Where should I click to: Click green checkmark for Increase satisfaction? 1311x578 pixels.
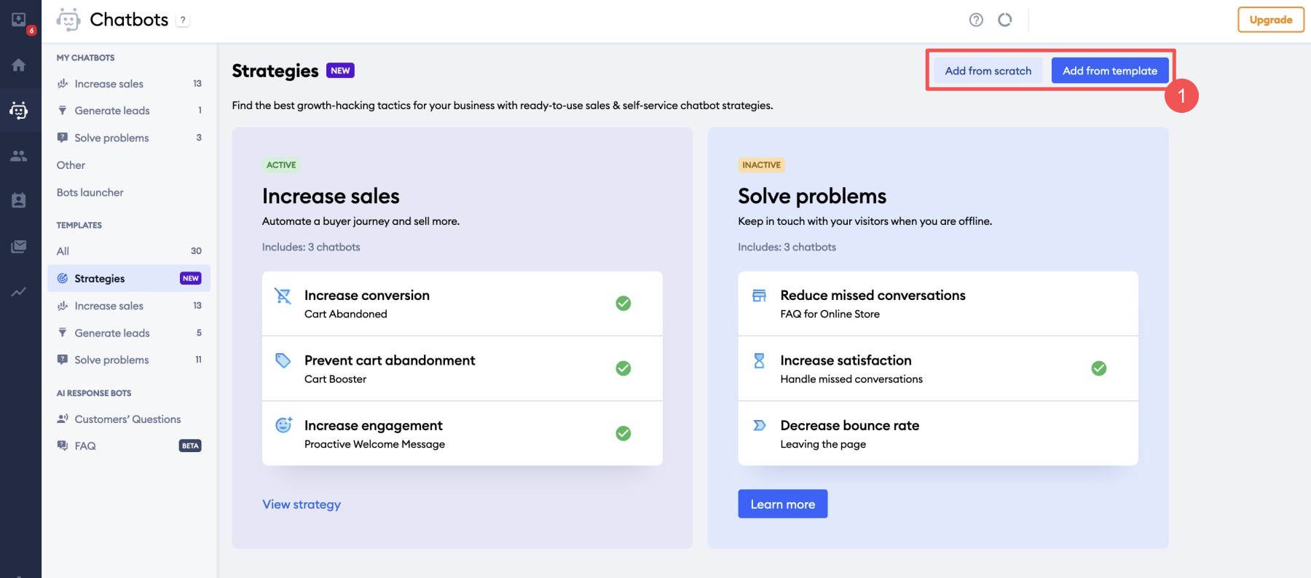click(x=1099, y=368)
